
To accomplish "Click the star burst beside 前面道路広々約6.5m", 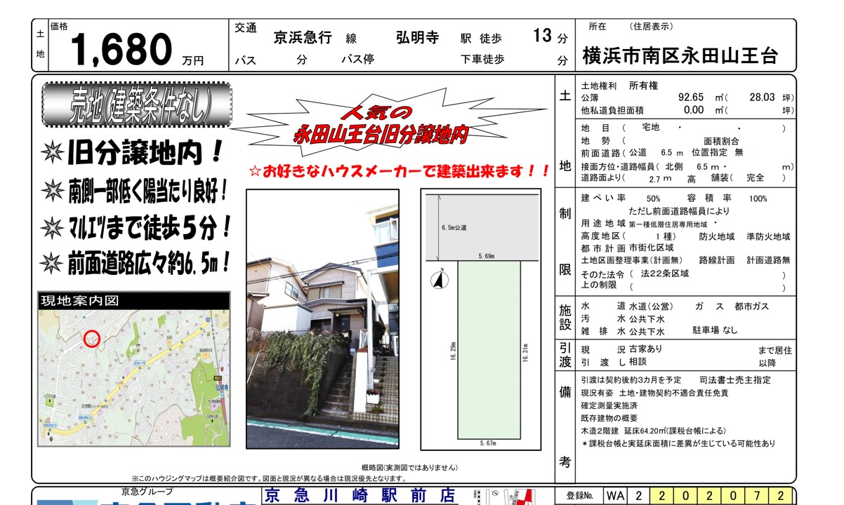I will coord(53,264).
